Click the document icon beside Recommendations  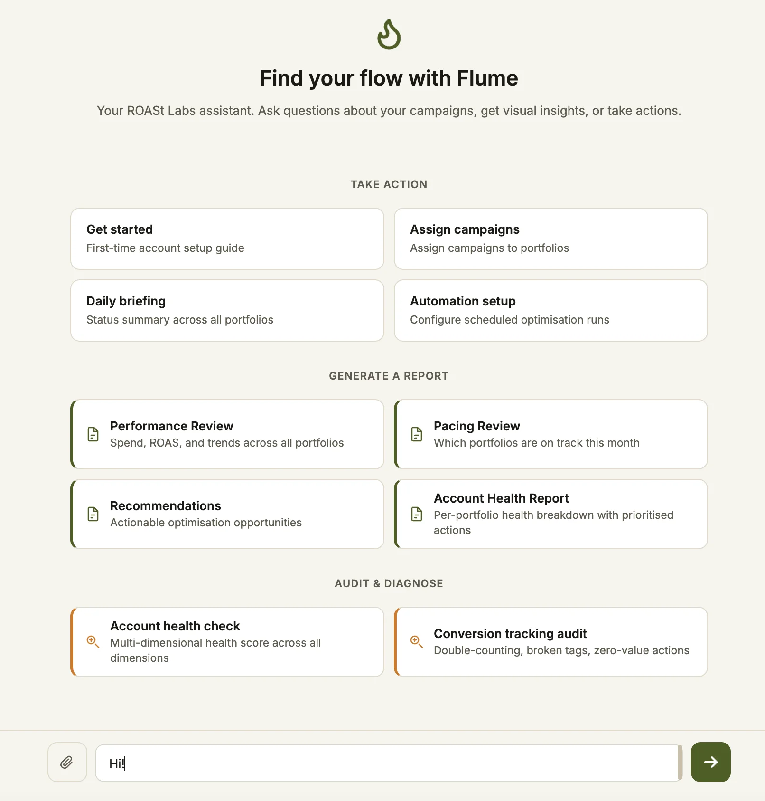click(x=93, y=514)
